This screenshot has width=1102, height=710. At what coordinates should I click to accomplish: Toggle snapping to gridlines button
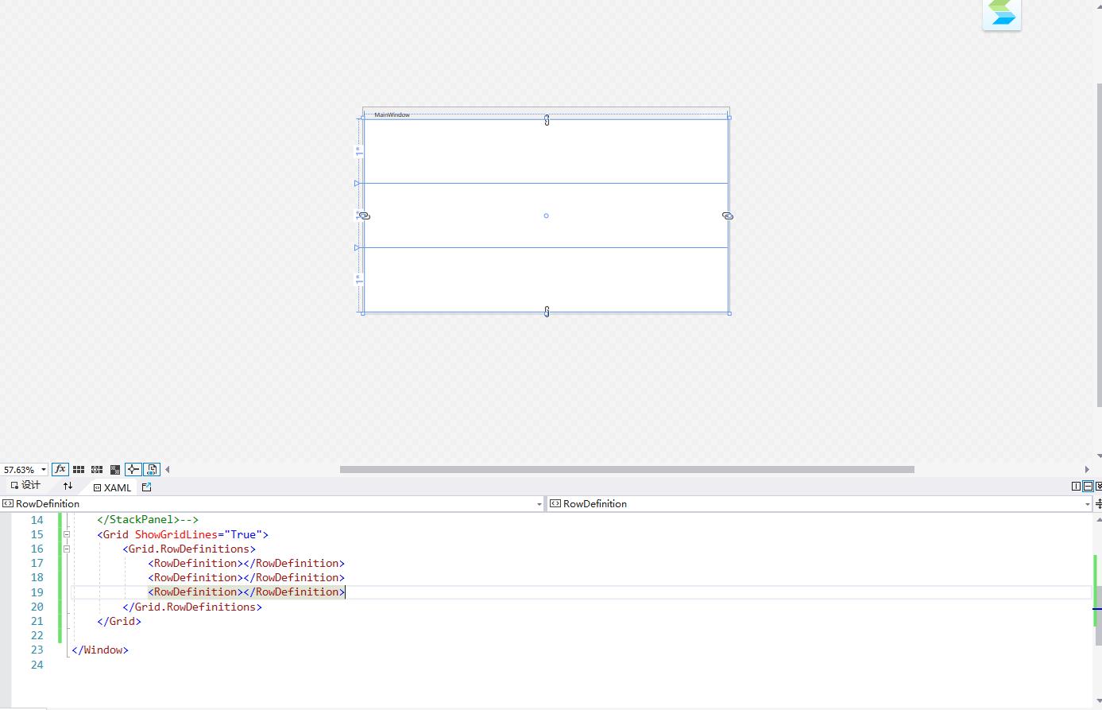[x=97, y=470]
